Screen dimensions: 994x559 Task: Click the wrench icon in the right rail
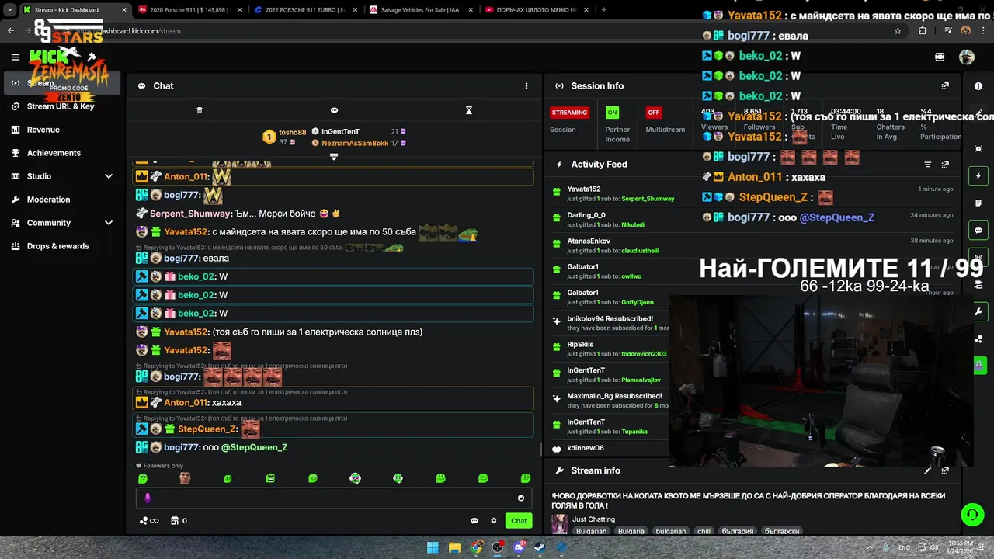(x=978, y=311)
